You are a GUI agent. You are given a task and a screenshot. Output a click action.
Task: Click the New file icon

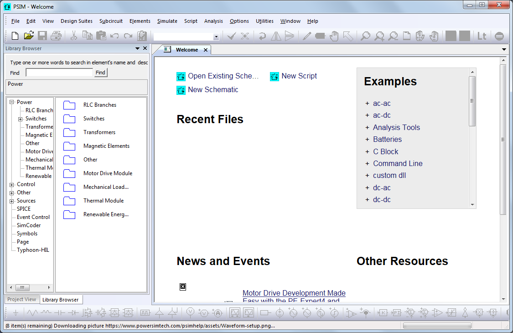15,36
